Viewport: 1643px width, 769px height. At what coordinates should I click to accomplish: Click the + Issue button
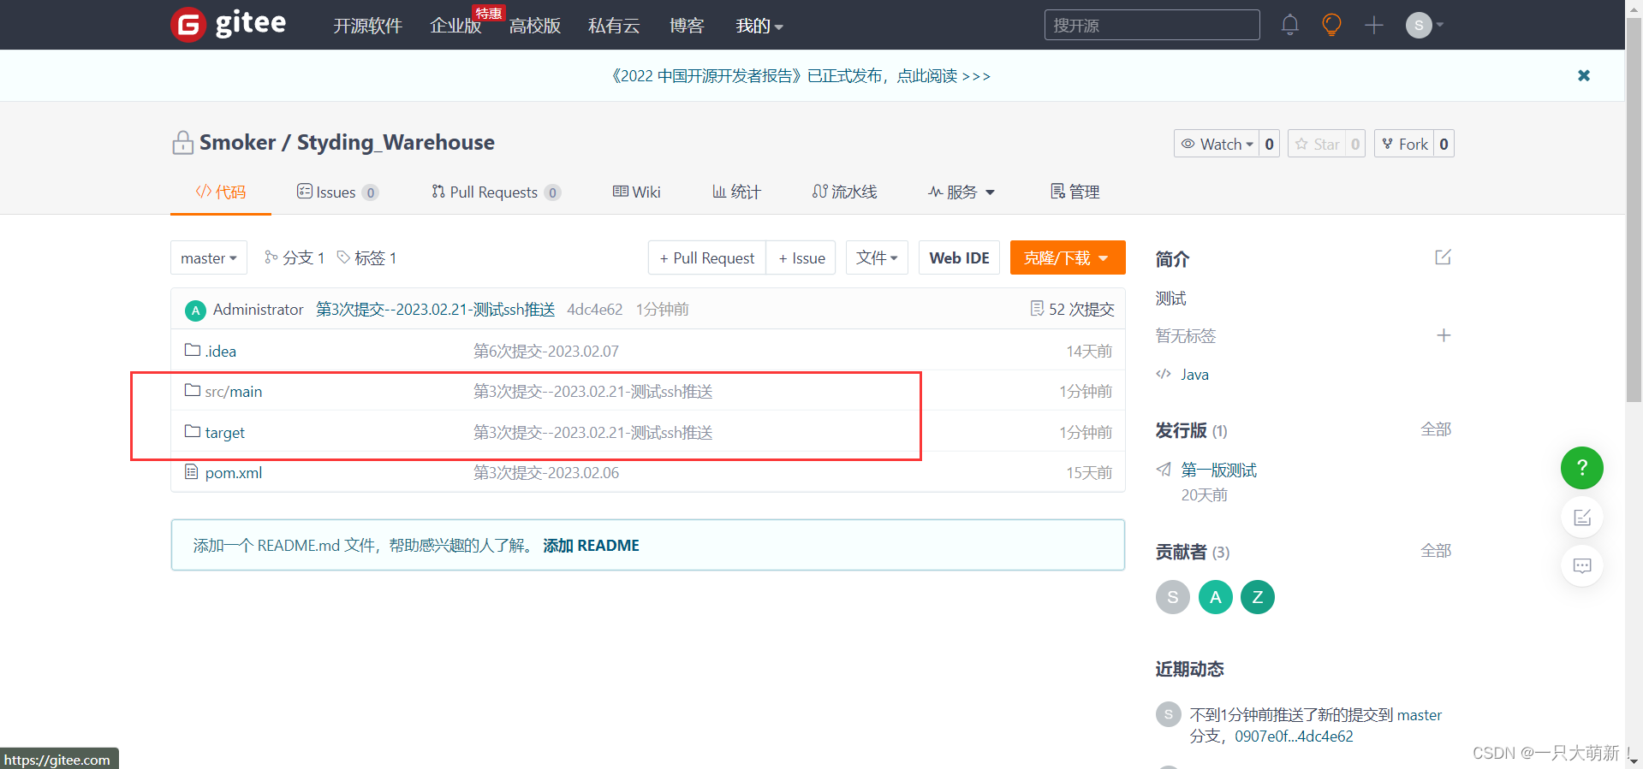(x=801, y=257)
